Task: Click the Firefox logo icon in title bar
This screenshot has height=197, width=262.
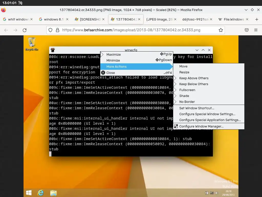Action: (3, 10)
